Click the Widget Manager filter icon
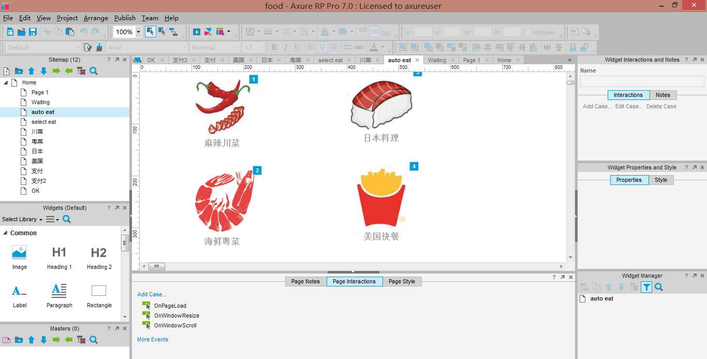707x359 pixels. click(x=646, y=287)
